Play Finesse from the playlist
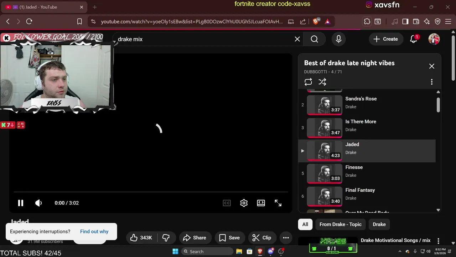 tap(367, 173)
